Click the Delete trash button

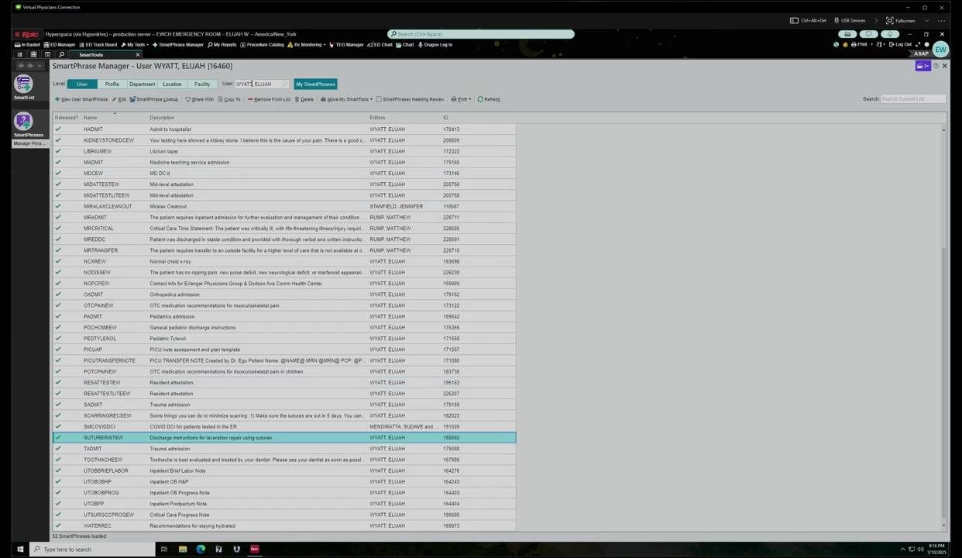304,99
